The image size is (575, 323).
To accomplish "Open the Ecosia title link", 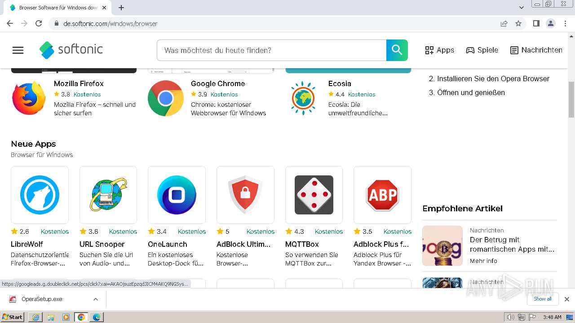I will pyautogui.click(x=340, y=83).
